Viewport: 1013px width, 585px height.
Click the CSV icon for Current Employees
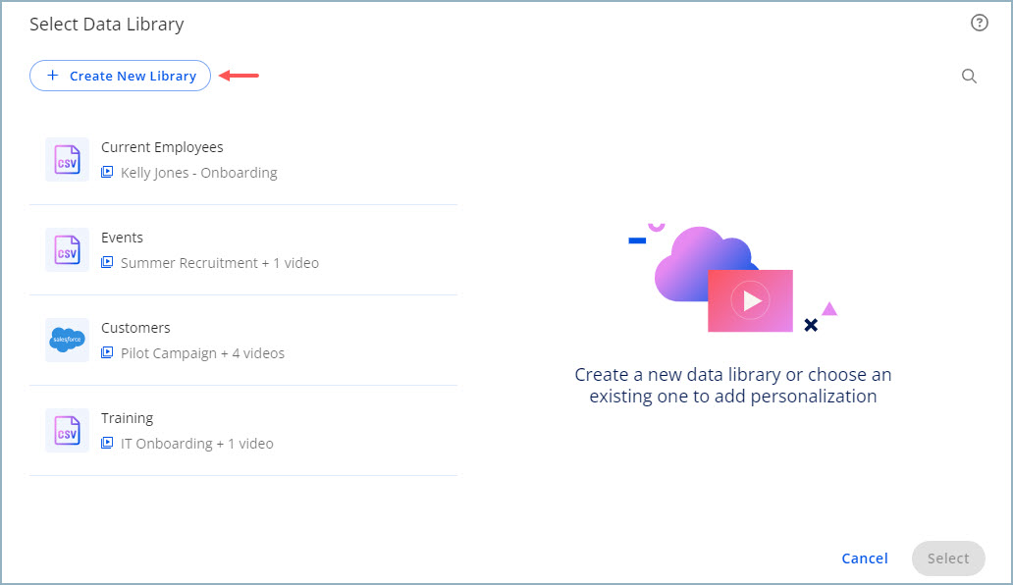67,159
